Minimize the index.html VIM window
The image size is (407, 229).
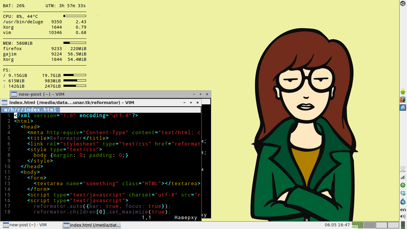(x=185, y=103)
